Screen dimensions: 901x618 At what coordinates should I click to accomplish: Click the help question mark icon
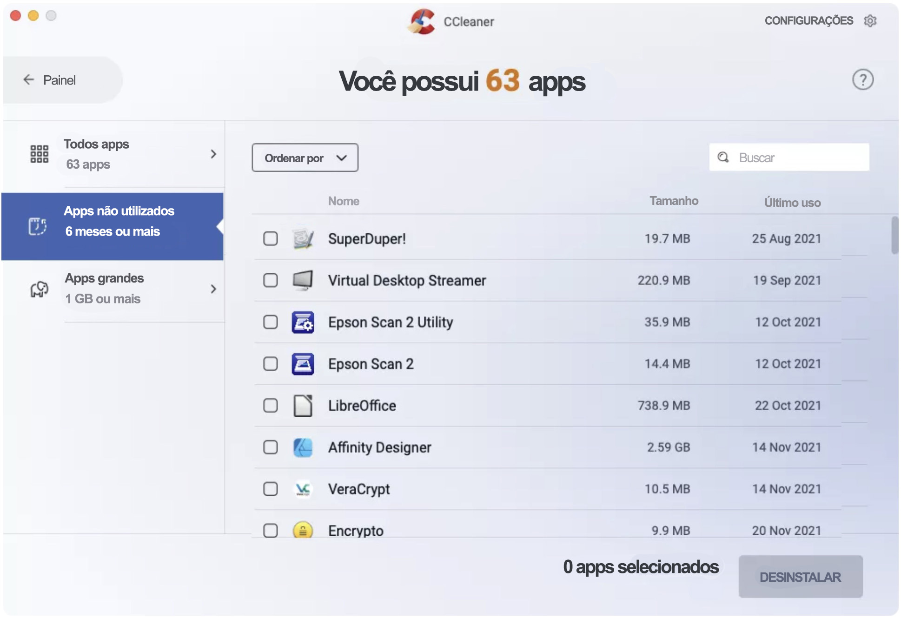(862, 80)
